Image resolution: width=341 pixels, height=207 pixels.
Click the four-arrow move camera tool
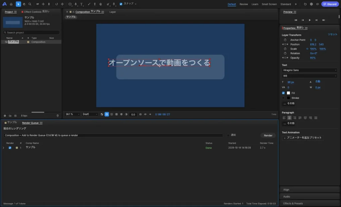click(43, 4)
